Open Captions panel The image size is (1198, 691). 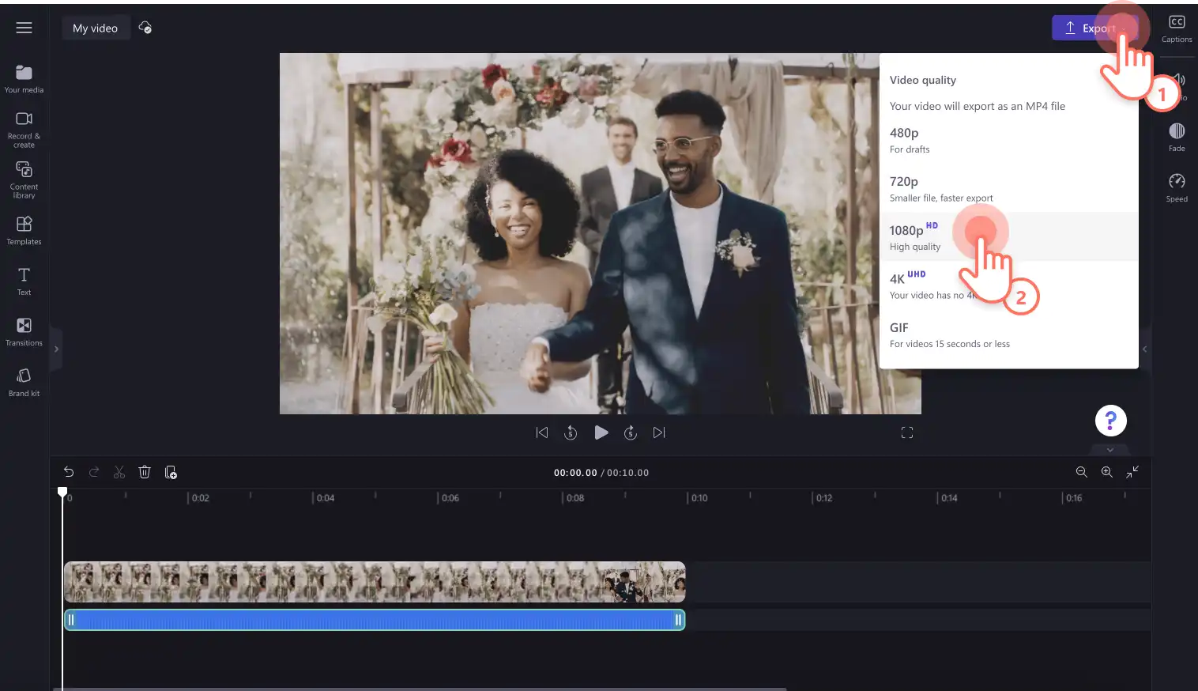point(1177,28)
